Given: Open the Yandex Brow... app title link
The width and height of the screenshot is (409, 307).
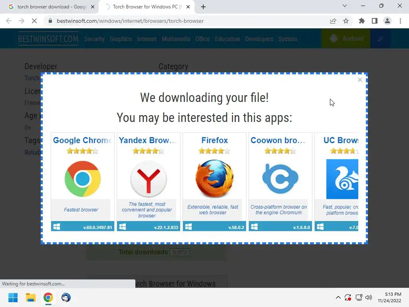Looking at the screenshot, I should click(148, 140).
